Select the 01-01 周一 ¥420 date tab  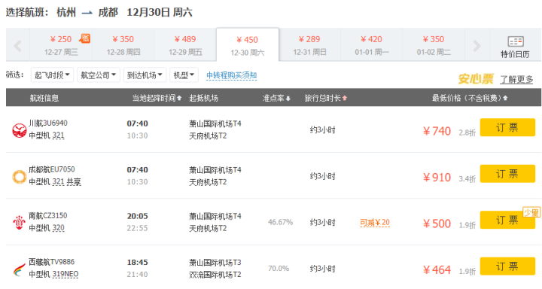click(372, 45)
